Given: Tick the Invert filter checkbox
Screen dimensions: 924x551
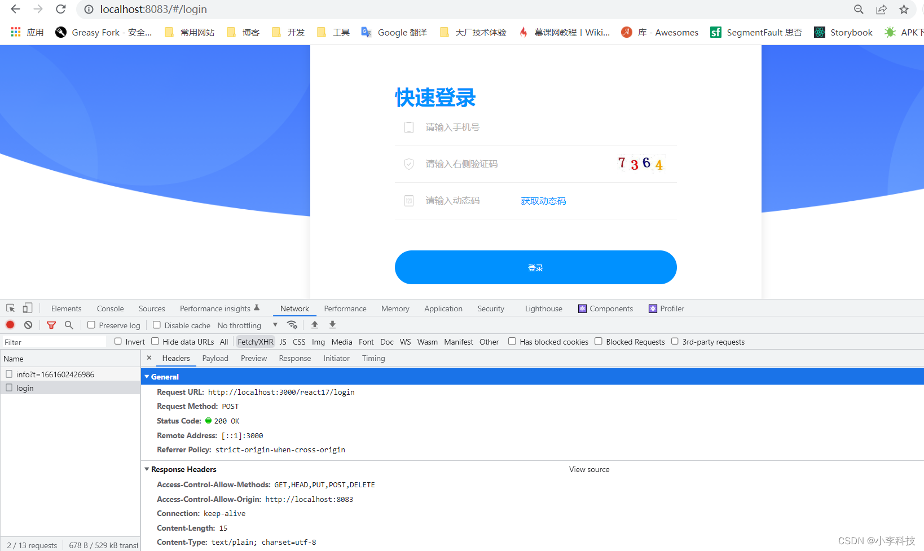Looking at the screenshot, I should coord(118,341).
